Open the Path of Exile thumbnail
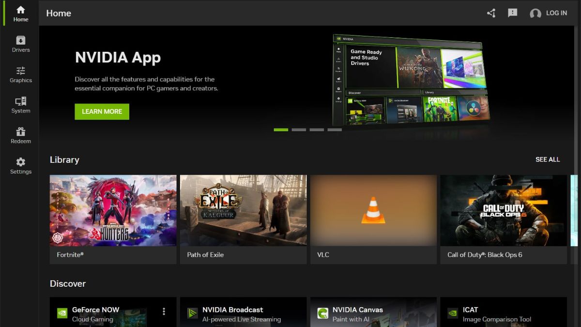This screenshot has height=327, width=581. (243, 211)
